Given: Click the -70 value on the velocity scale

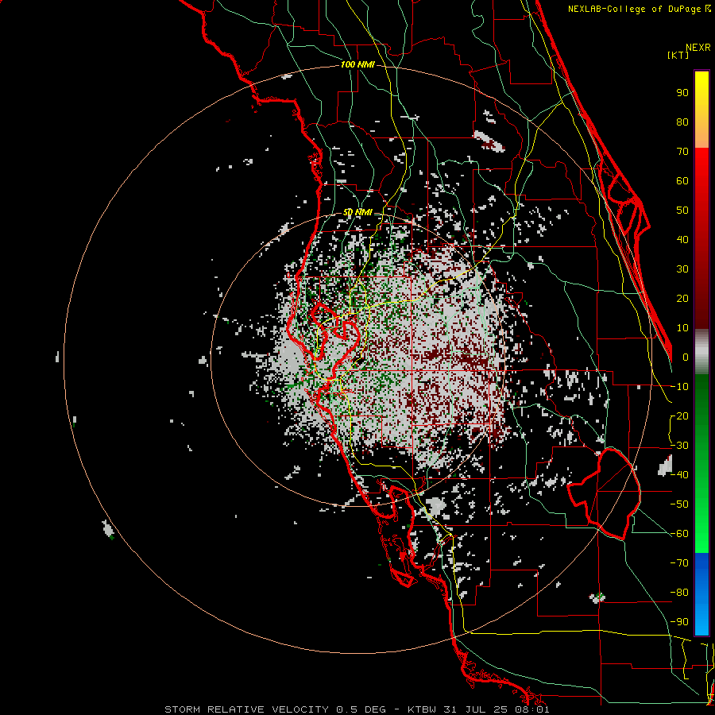Looking at the screenshot, I should [679, 563].
